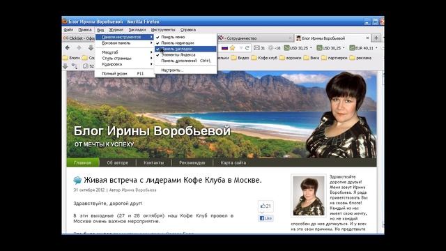Click the Вид menu title
The height and width of the screenshot is (251, 446).
tap(100, 30)
